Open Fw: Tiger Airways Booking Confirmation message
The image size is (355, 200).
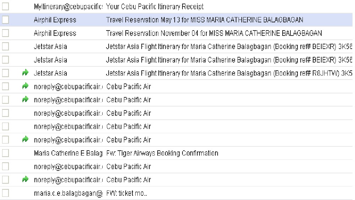pos(162,153)
